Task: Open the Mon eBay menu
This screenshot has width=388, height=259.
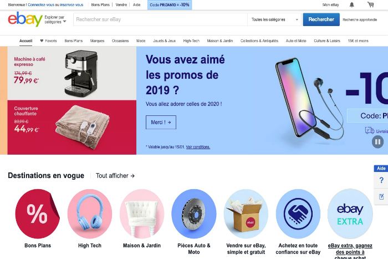Action: click(x=330, y=4)
